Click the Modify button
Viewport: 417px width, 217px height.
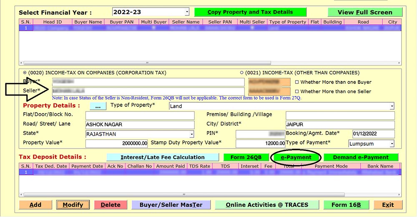point(73,205)
